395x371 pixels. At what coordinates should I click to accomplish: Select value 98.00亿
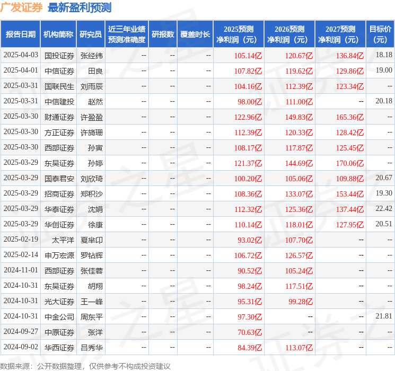pos(250,102)
